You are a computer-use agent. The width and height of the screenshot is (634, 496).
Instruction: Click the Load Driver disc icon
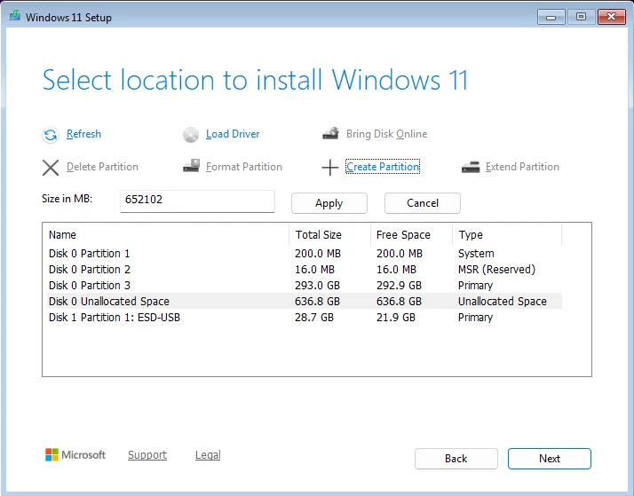tap(190, 135)
